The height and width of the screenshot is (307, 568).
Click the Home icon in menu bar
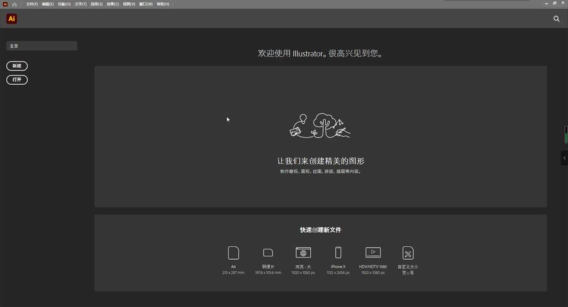click(x=15, y=4)
